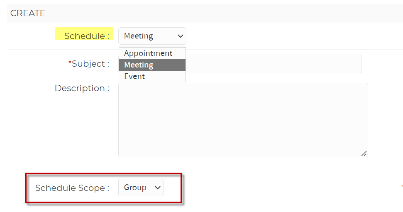The height and width of the screenshot is (212, 403).
Task: Click the chevron arrow on the Schedule select box
Action: click(181, 36)
